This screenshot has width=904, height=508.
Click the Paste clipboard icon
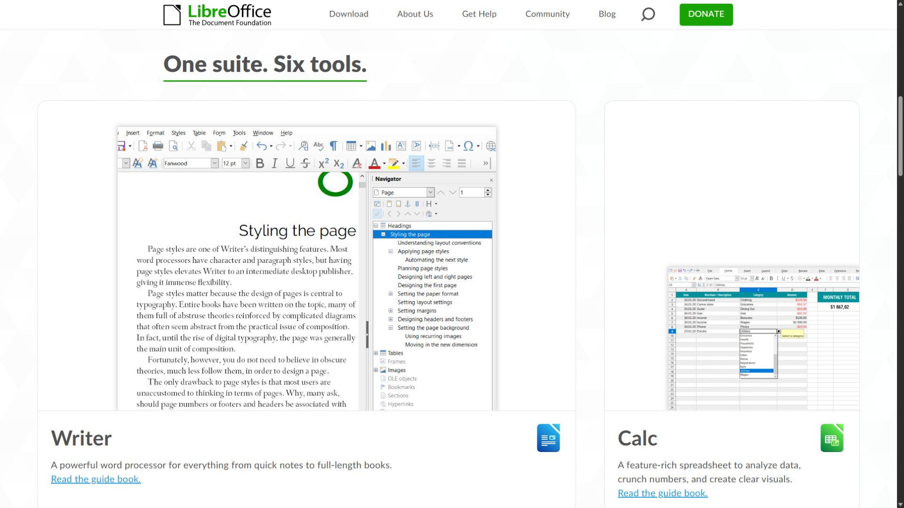click(x=221, y=146)
